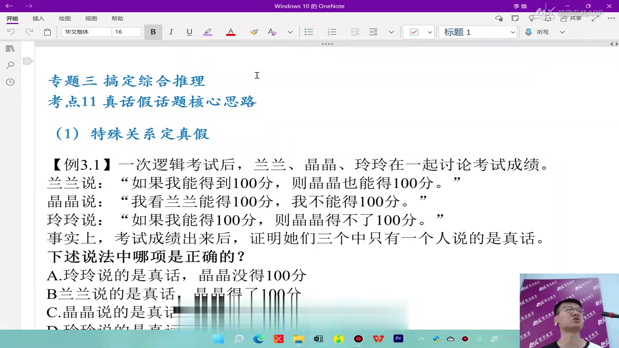This screenshot has width=619, height=348.
Task: Decrease the paragraph indent
Action: click(x=355, y=32)
